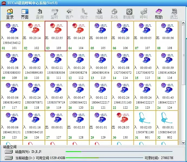The width and height of the screenshot is (187, 162).
Task: Select phone icon of channel 19
Action: (56, 88)
